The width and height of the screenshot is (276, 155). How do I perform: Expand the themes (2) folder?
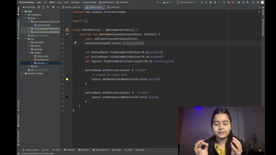click(32, 63)
